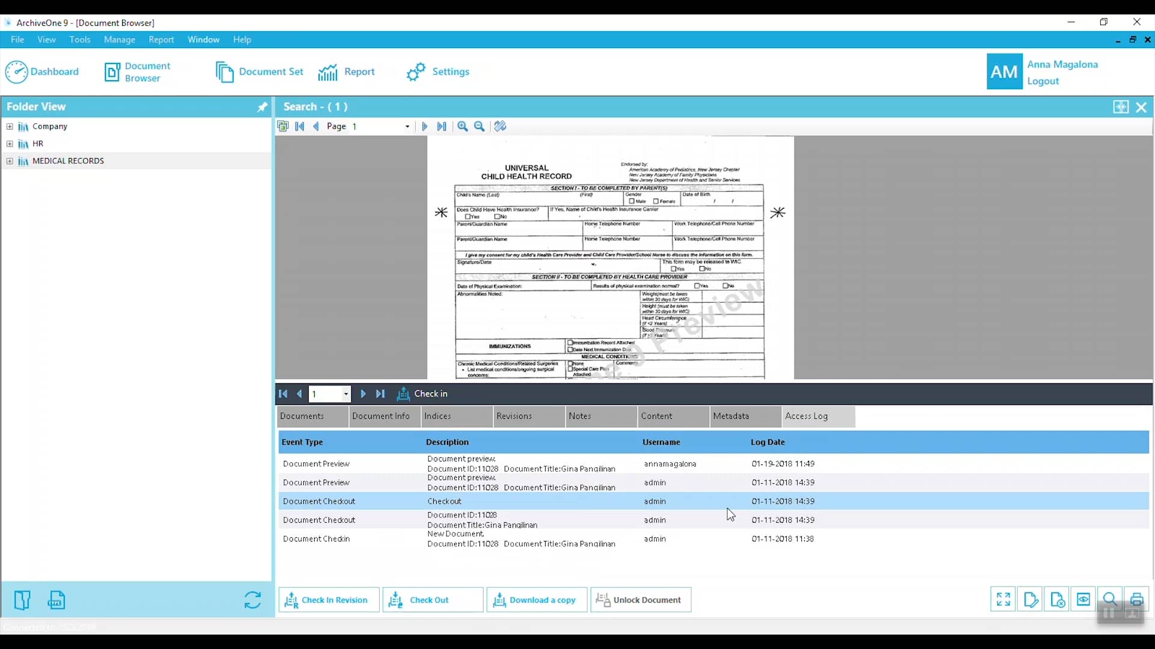Expand the Company folder
The width and height of the screenshot is (1155, 649).
click(x=9, y=126)
